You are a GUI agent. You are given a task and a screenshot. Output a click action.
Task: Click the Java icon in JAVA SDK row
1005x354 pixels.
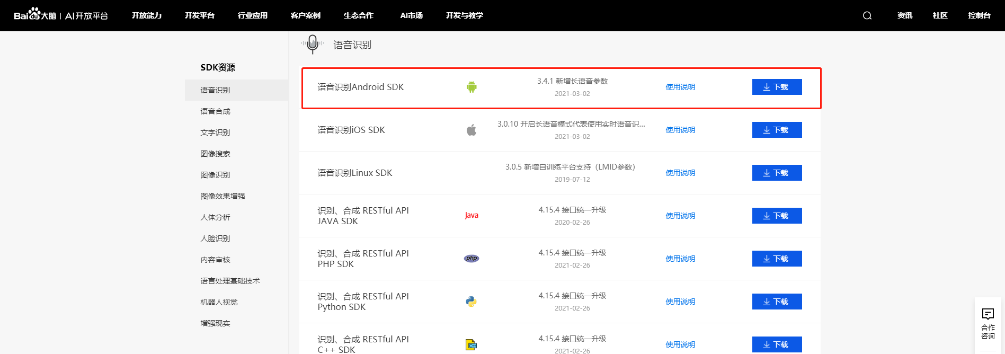(472, 216)
